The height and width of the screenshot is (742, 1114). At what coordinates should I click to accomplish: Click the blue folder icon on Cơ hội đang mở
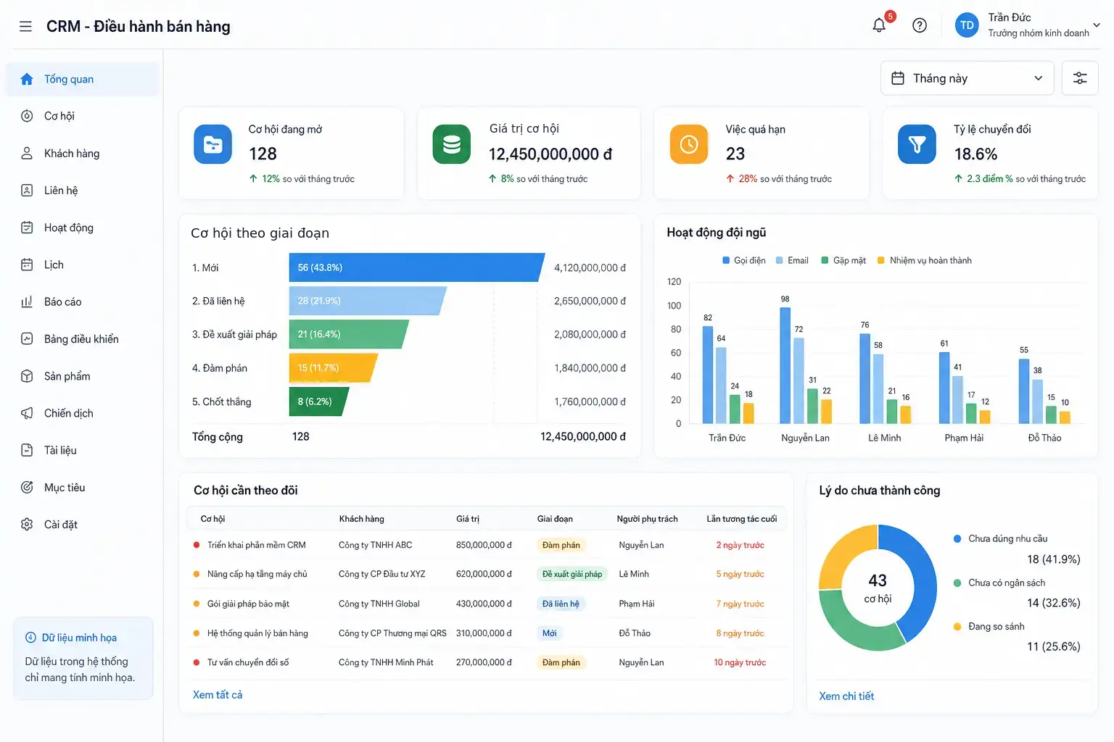click(213, 144)
